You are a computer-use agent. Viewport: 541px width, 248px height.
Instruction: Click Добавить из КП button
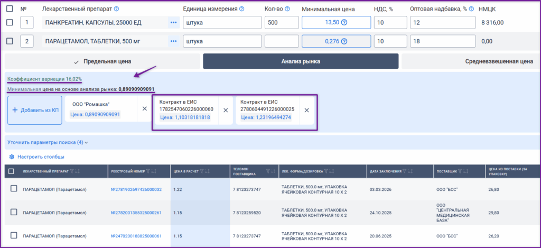coord(35,110)
